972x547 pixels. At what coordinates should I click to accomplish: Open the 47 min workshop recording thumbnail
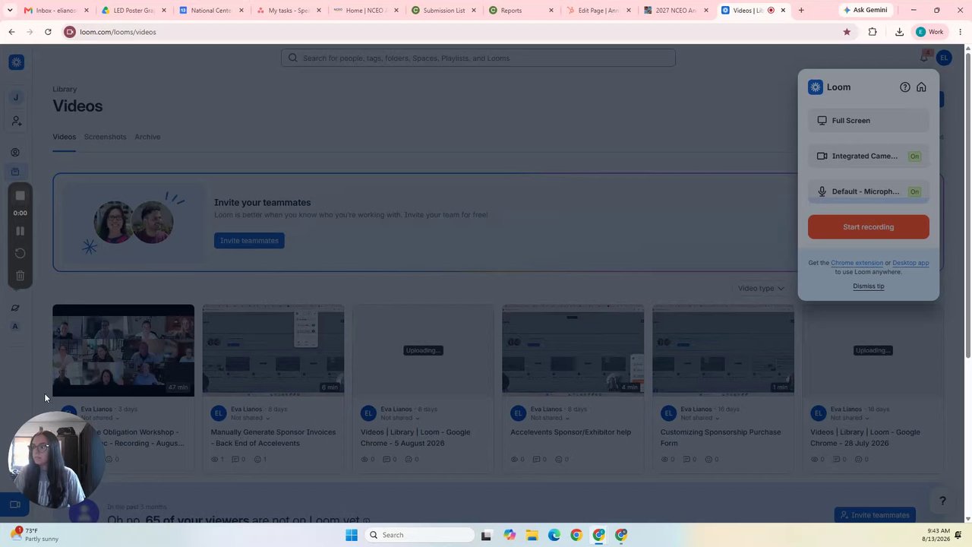pos(123,350)
